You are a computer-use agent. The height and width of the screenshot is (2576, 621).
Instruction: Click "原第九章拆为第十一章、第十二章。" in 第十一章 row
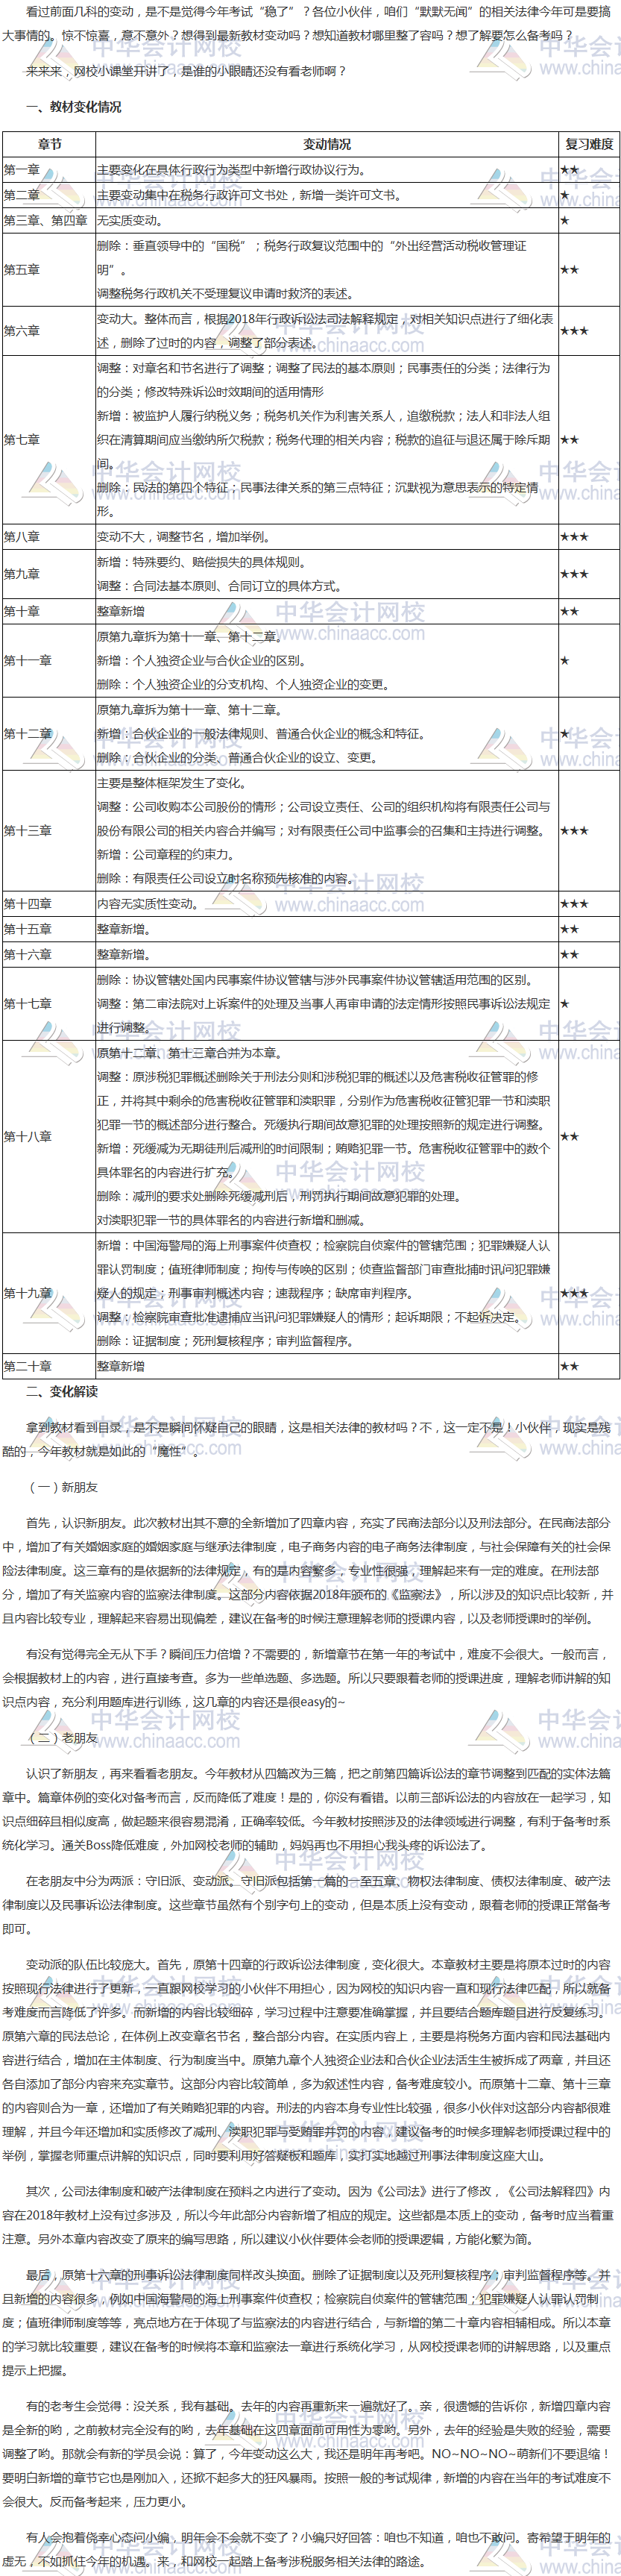(x=190, y=636)
